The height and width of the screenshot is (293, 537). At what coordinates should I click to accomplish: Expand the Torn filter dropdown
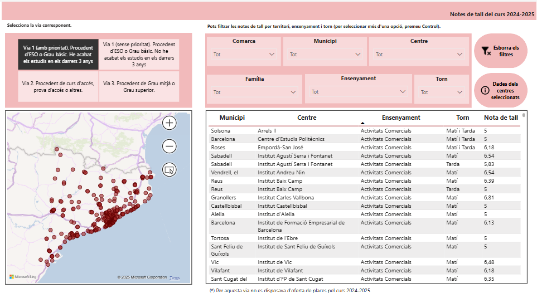click(441, 92)
